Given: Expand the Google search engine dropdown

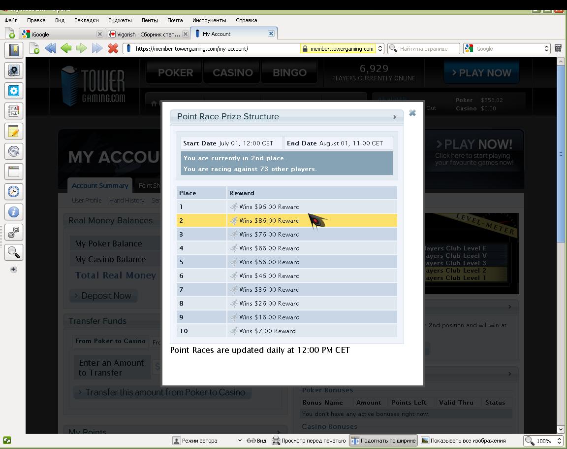Looking at the screenshot, I should tap(546, 49).
